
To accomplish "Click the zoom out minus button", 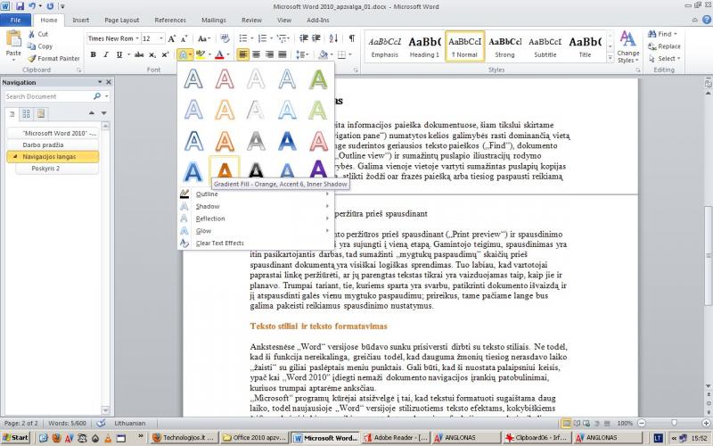I will coord(641,423).
